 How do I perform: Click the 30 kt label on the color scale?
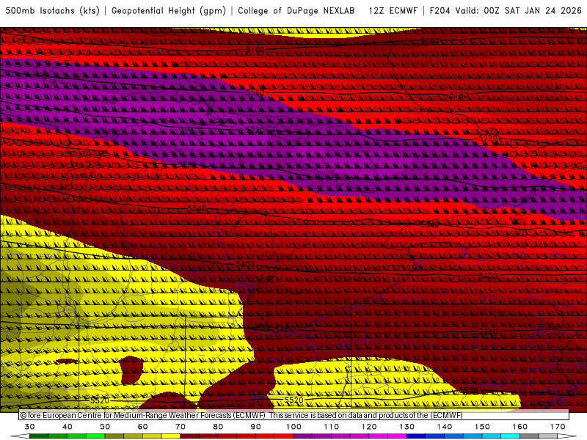[x=29, y=427]
